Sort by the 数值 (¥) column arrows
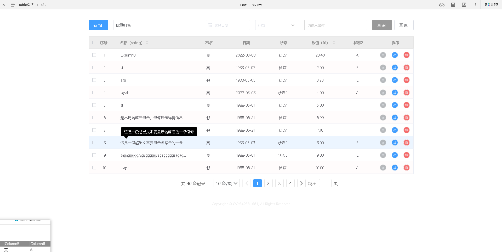 click(334, 42)
